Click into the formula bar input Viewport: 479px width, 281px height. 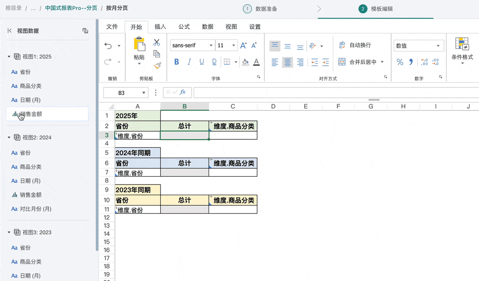point(336,92)
